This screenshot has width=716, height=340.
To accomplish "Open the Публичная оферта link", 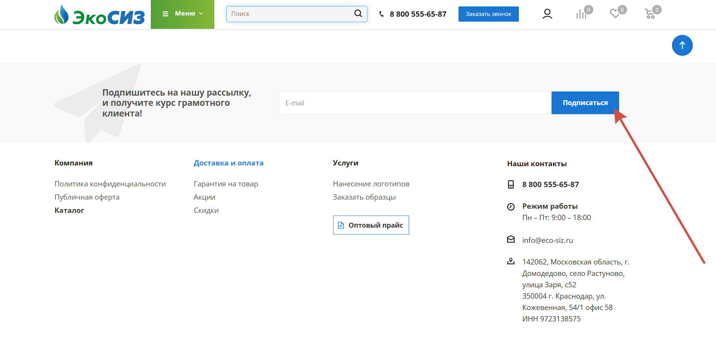I will click(87, 197).
